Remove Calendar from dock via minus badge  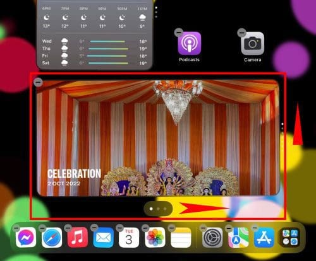point(119,228)
